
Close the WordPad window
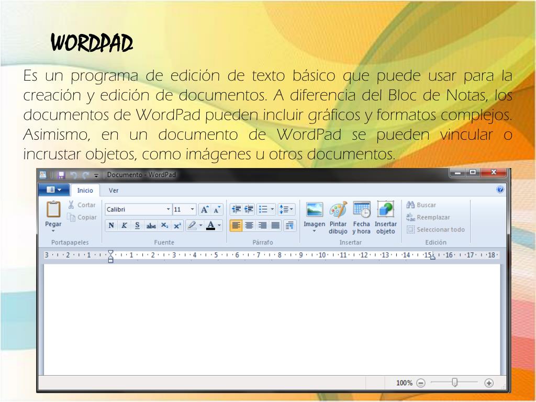(493, 173)
